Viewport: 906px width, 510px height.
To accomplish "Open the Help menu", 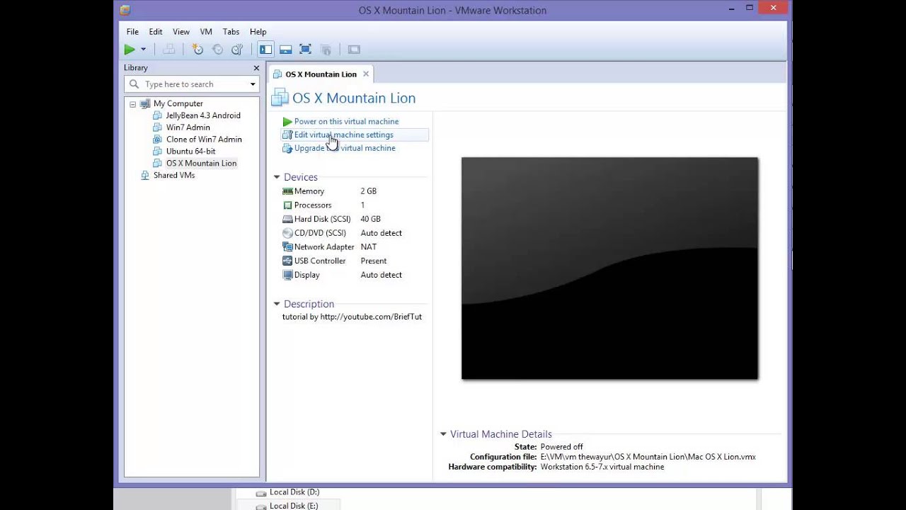I will [x=258, y=32].
